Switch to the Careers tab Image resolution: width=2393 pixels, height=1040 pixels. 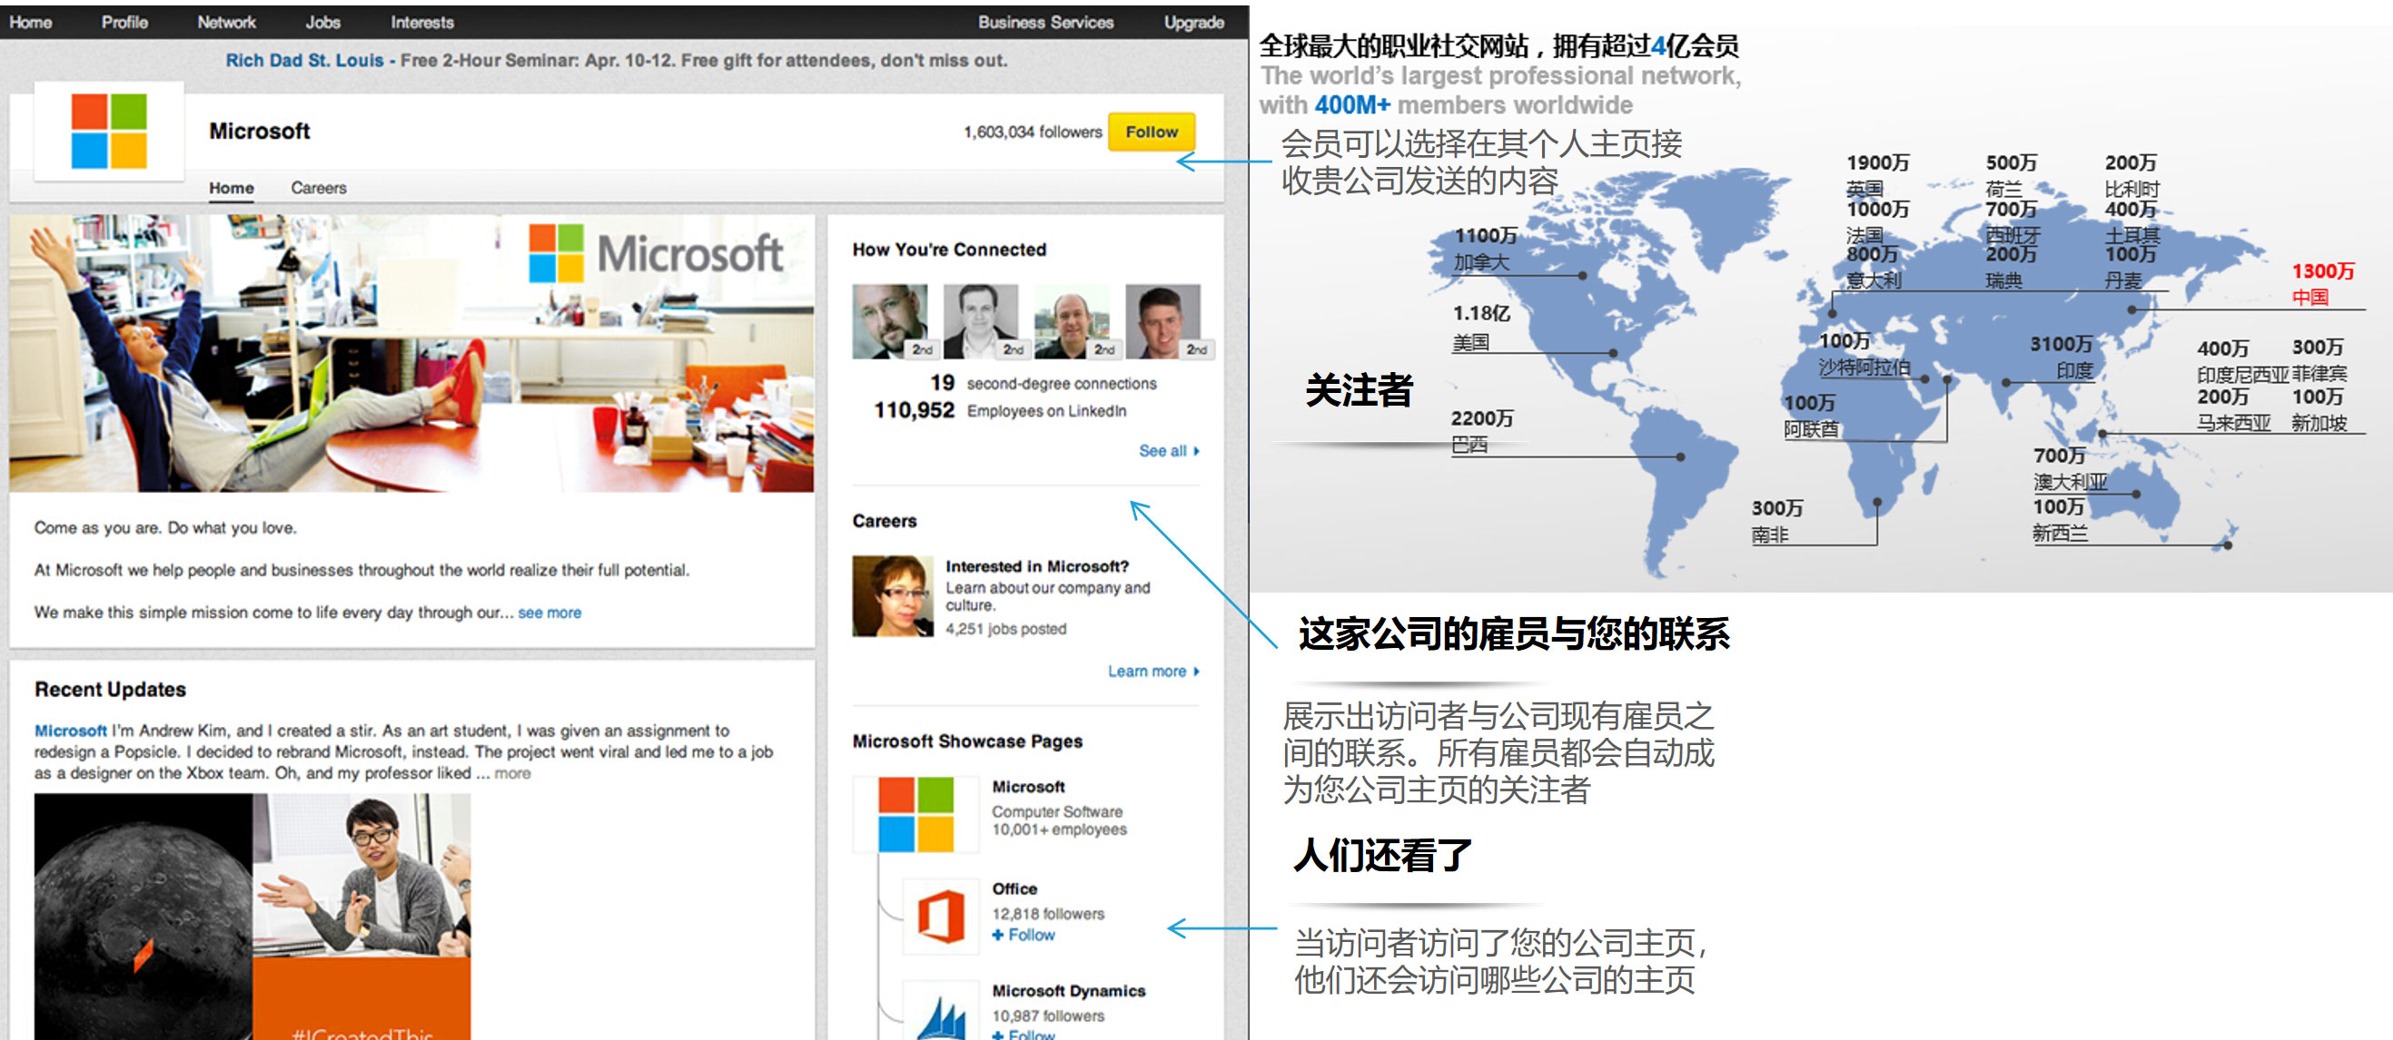319,188
